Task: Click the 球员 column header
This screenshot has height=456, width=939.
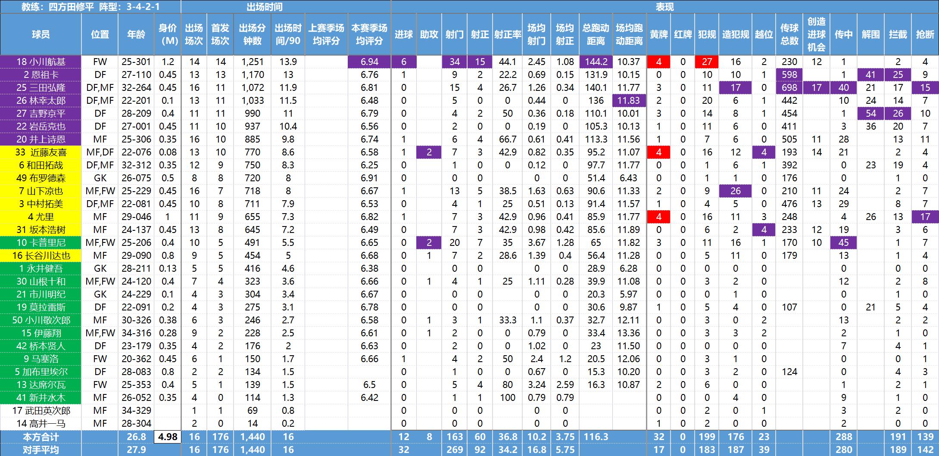Action: point(41,34)
